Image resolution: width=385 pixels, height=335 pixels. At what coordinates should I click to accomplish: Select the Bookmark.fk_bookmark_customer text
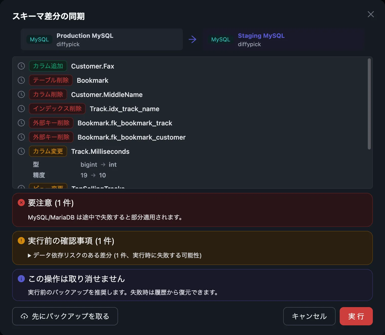coord(132,137)
